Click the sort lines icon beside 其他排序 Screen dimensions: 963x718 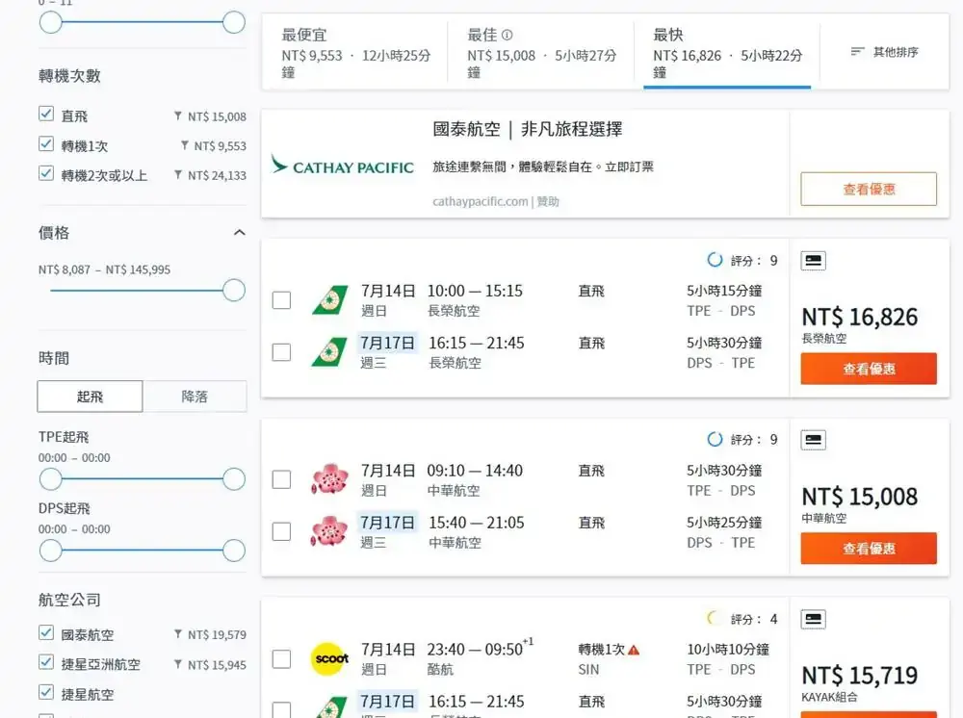857,52
